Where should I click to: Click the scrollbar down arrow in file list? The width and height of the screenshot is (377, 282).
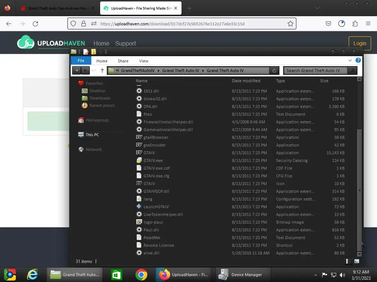[359, 254]
